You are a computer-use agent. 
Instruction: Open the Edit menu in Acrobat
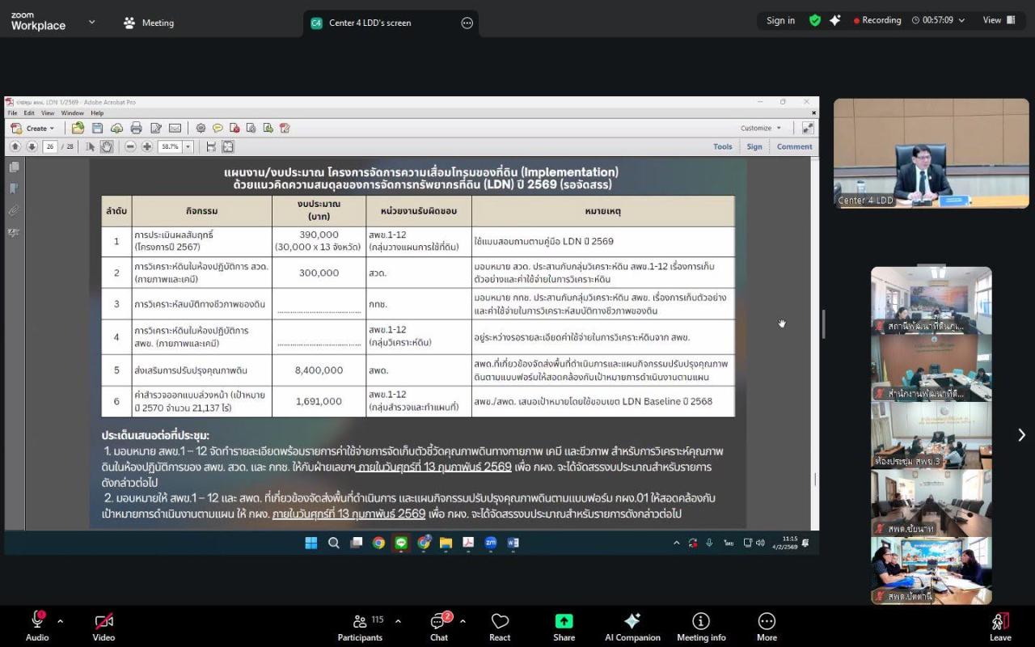(29, 113)
